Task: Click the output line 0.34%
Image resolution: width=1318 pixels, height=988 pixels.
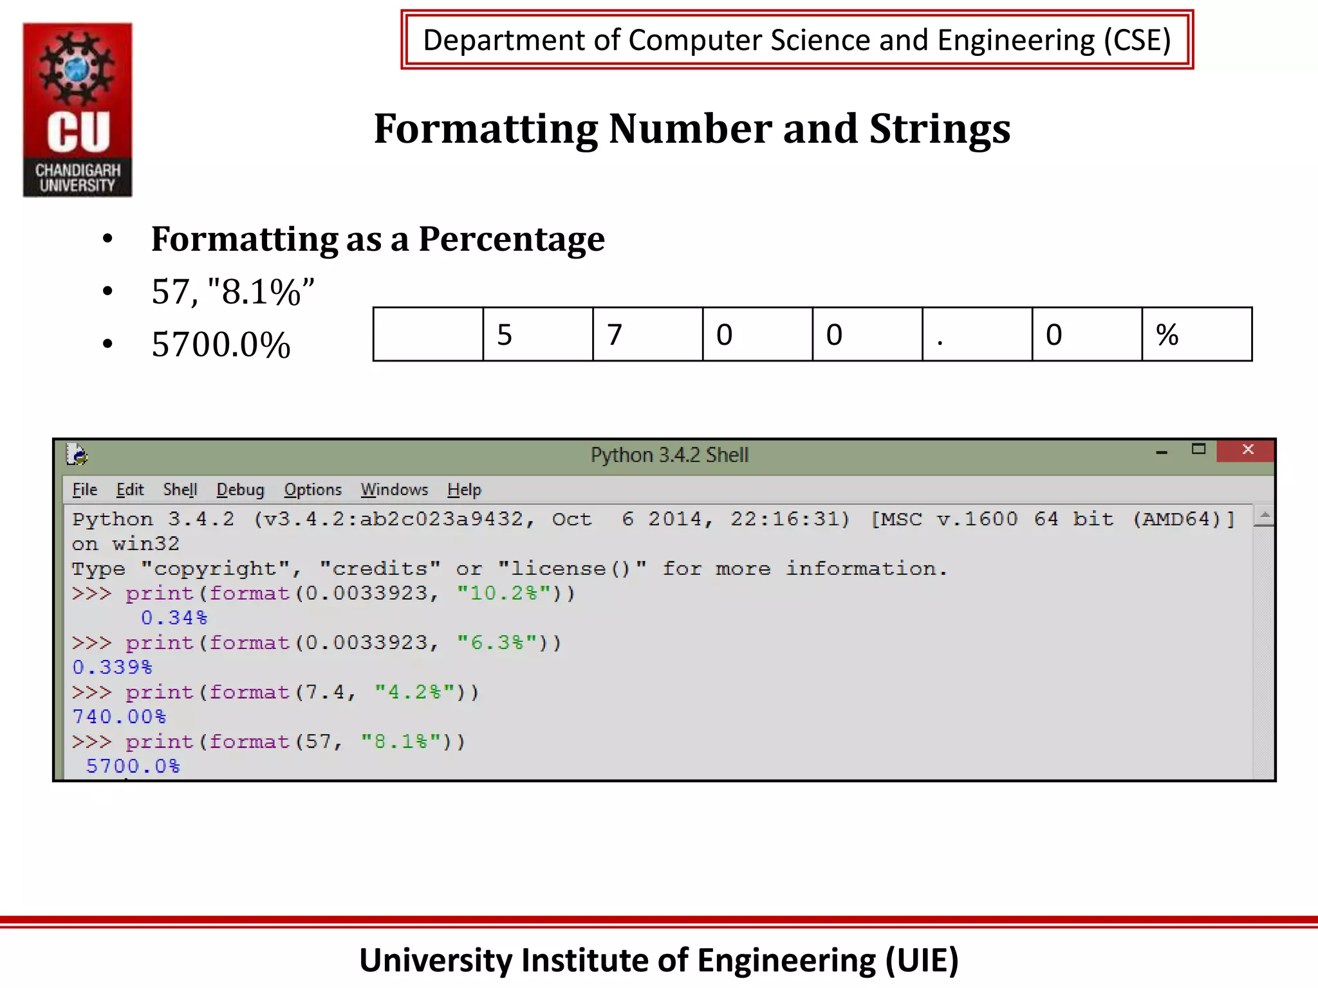Action: (x=174, y=617)
